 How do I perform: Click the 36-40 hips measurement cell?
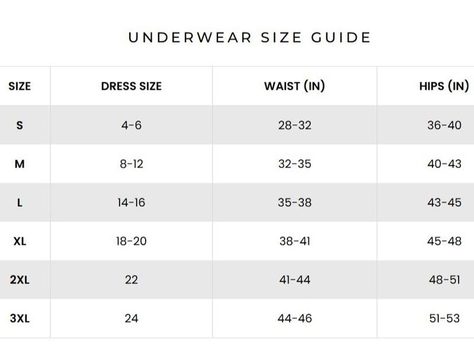point(444,125)
